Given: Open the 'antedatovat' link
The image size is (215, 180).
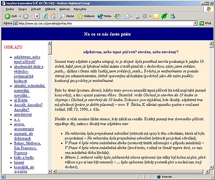Looking at the screenshot, I should coord(23,115).
